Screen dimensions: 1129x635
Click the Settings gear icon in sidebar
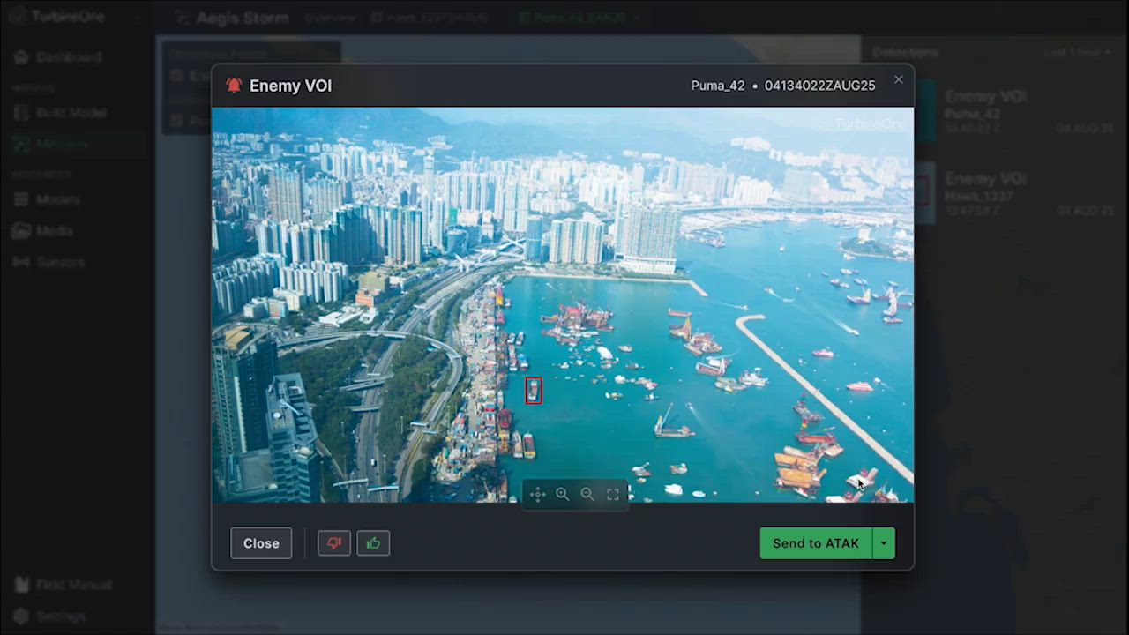[21, 616]
